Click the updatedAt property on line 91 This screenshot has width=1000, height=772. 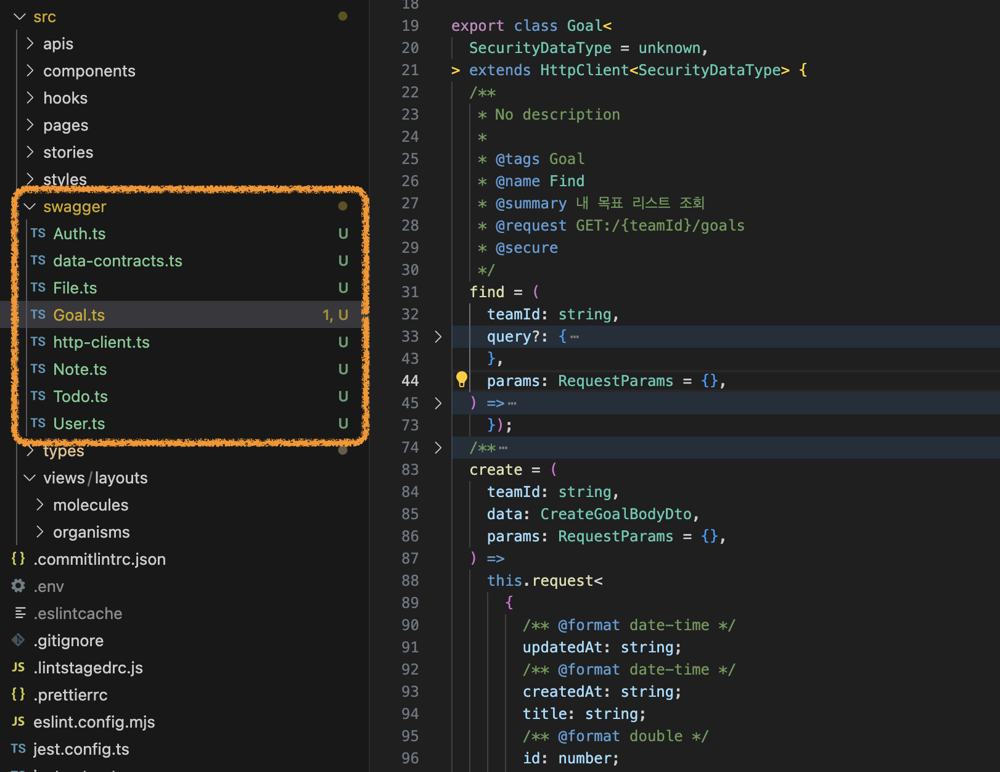[x=562, y=647]
